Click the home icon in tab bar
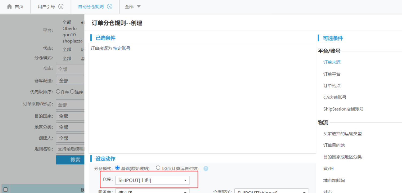The image size is (402, 193). click(10, 7)
